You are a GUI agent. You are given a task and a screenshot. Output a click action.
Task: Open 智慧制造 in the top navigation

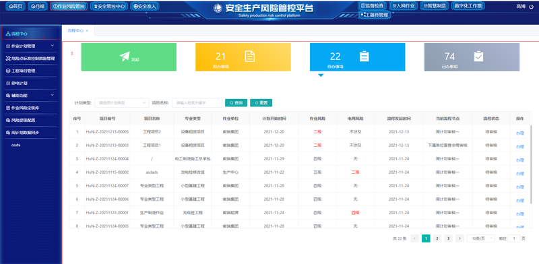point(435,6)
